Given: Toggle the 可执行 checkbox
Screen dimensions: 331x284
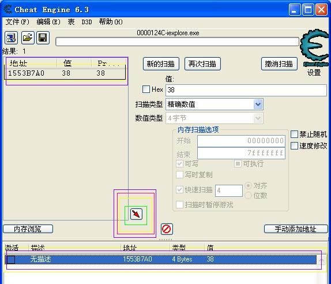Looking at the screenshot, I should [x=238, y=163].
